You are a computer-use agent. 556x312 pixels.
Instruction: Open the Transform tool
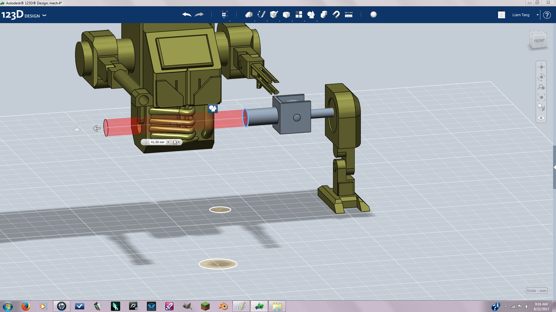(x=224, y=14)
